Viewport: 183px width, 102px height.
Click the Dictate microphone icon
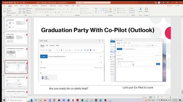point(140,9)
